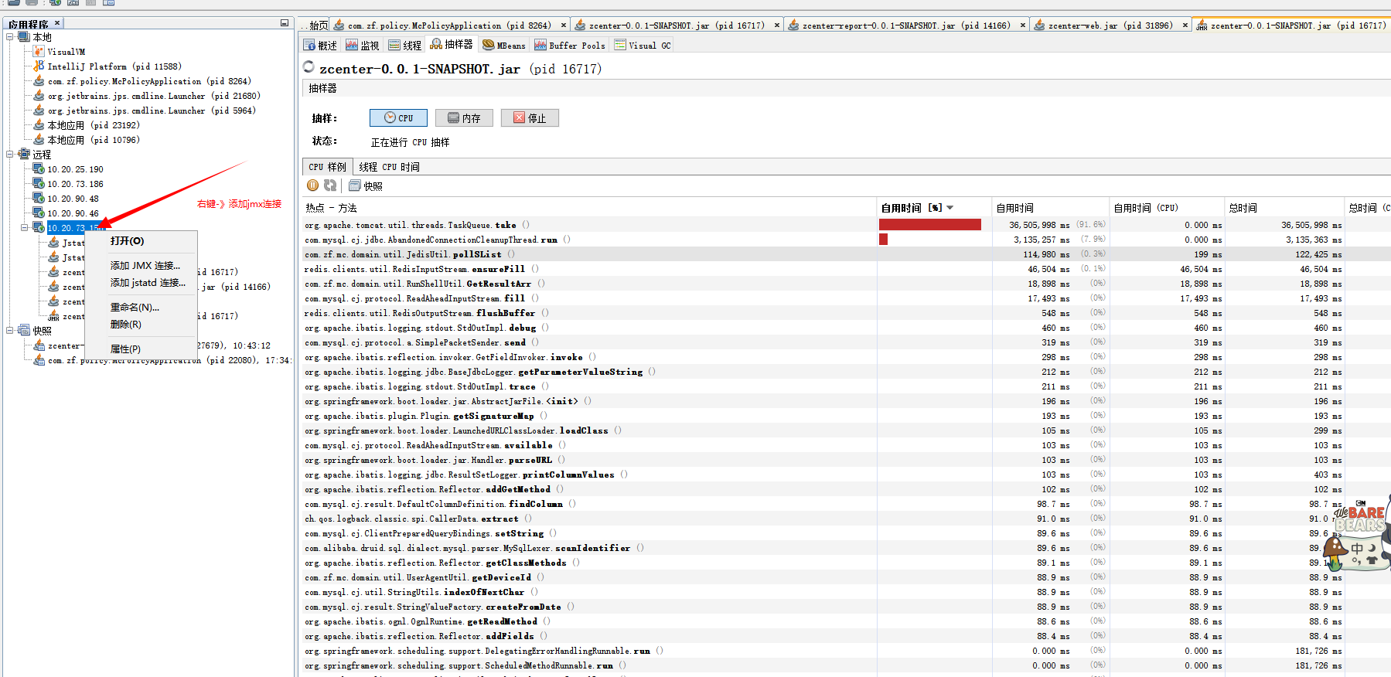Close the McPolicyApplication (pid 8264) document tab
This screenshot has height=677, width=1391.
point(564,26)
